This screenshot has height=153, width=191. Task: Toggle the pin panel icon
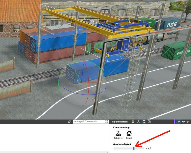(x=179, y=122)
